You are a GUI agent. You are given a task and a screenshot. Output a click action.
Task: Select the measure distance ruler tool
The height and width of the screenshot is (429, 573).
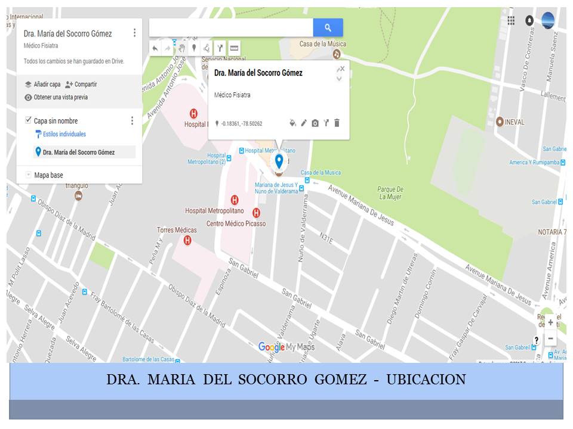234,48
